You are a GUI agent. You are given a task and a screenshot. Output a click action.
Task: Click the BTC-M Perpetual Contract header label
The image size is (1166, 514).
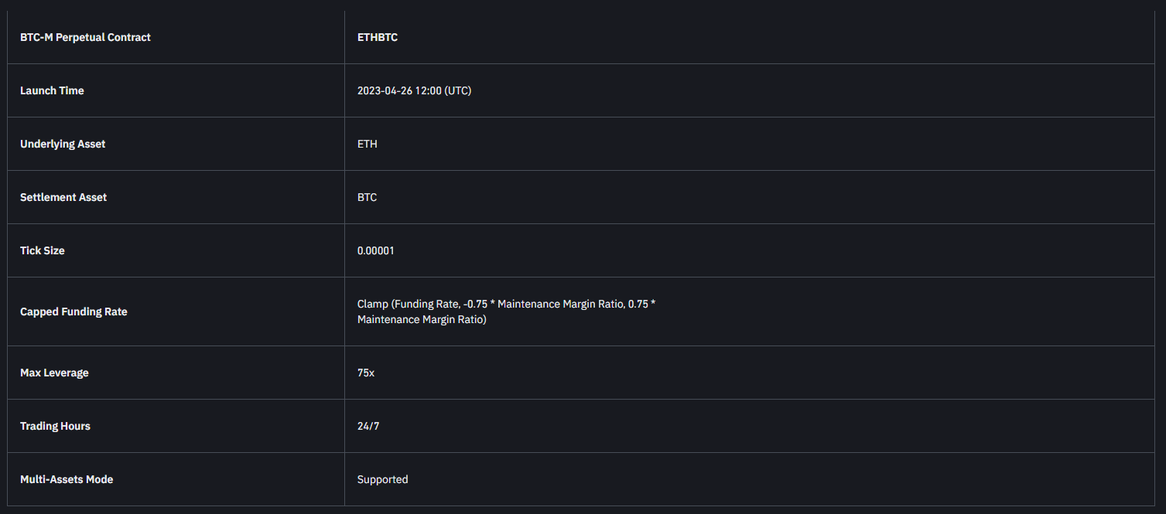tap(85, 37)
